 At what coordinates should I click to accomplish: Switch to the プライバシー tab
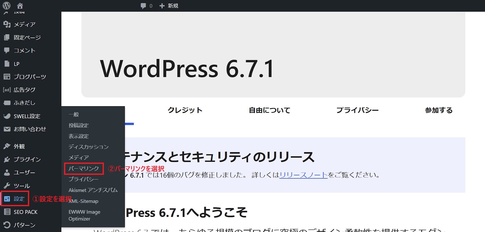[x=357, y=110]
